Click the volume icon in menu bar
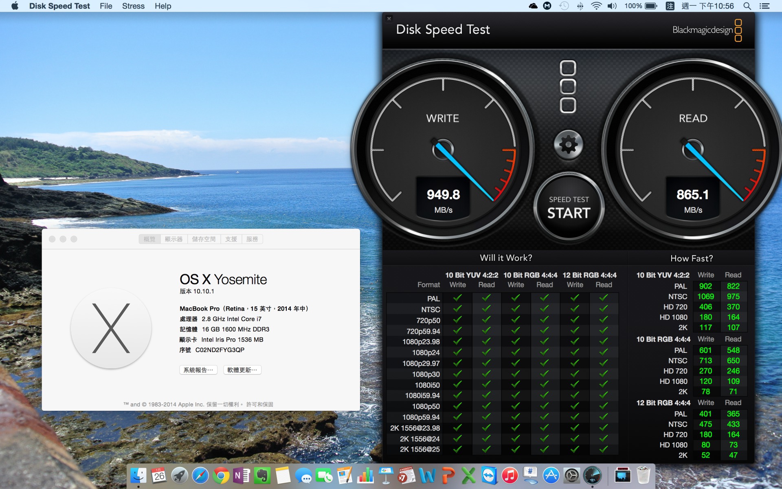Image resolution: width=782 pixels, height=489 pixels. coord(612,6)
